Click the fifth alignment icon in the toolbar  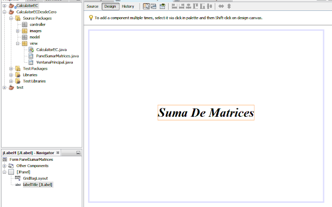coord(202,6)
